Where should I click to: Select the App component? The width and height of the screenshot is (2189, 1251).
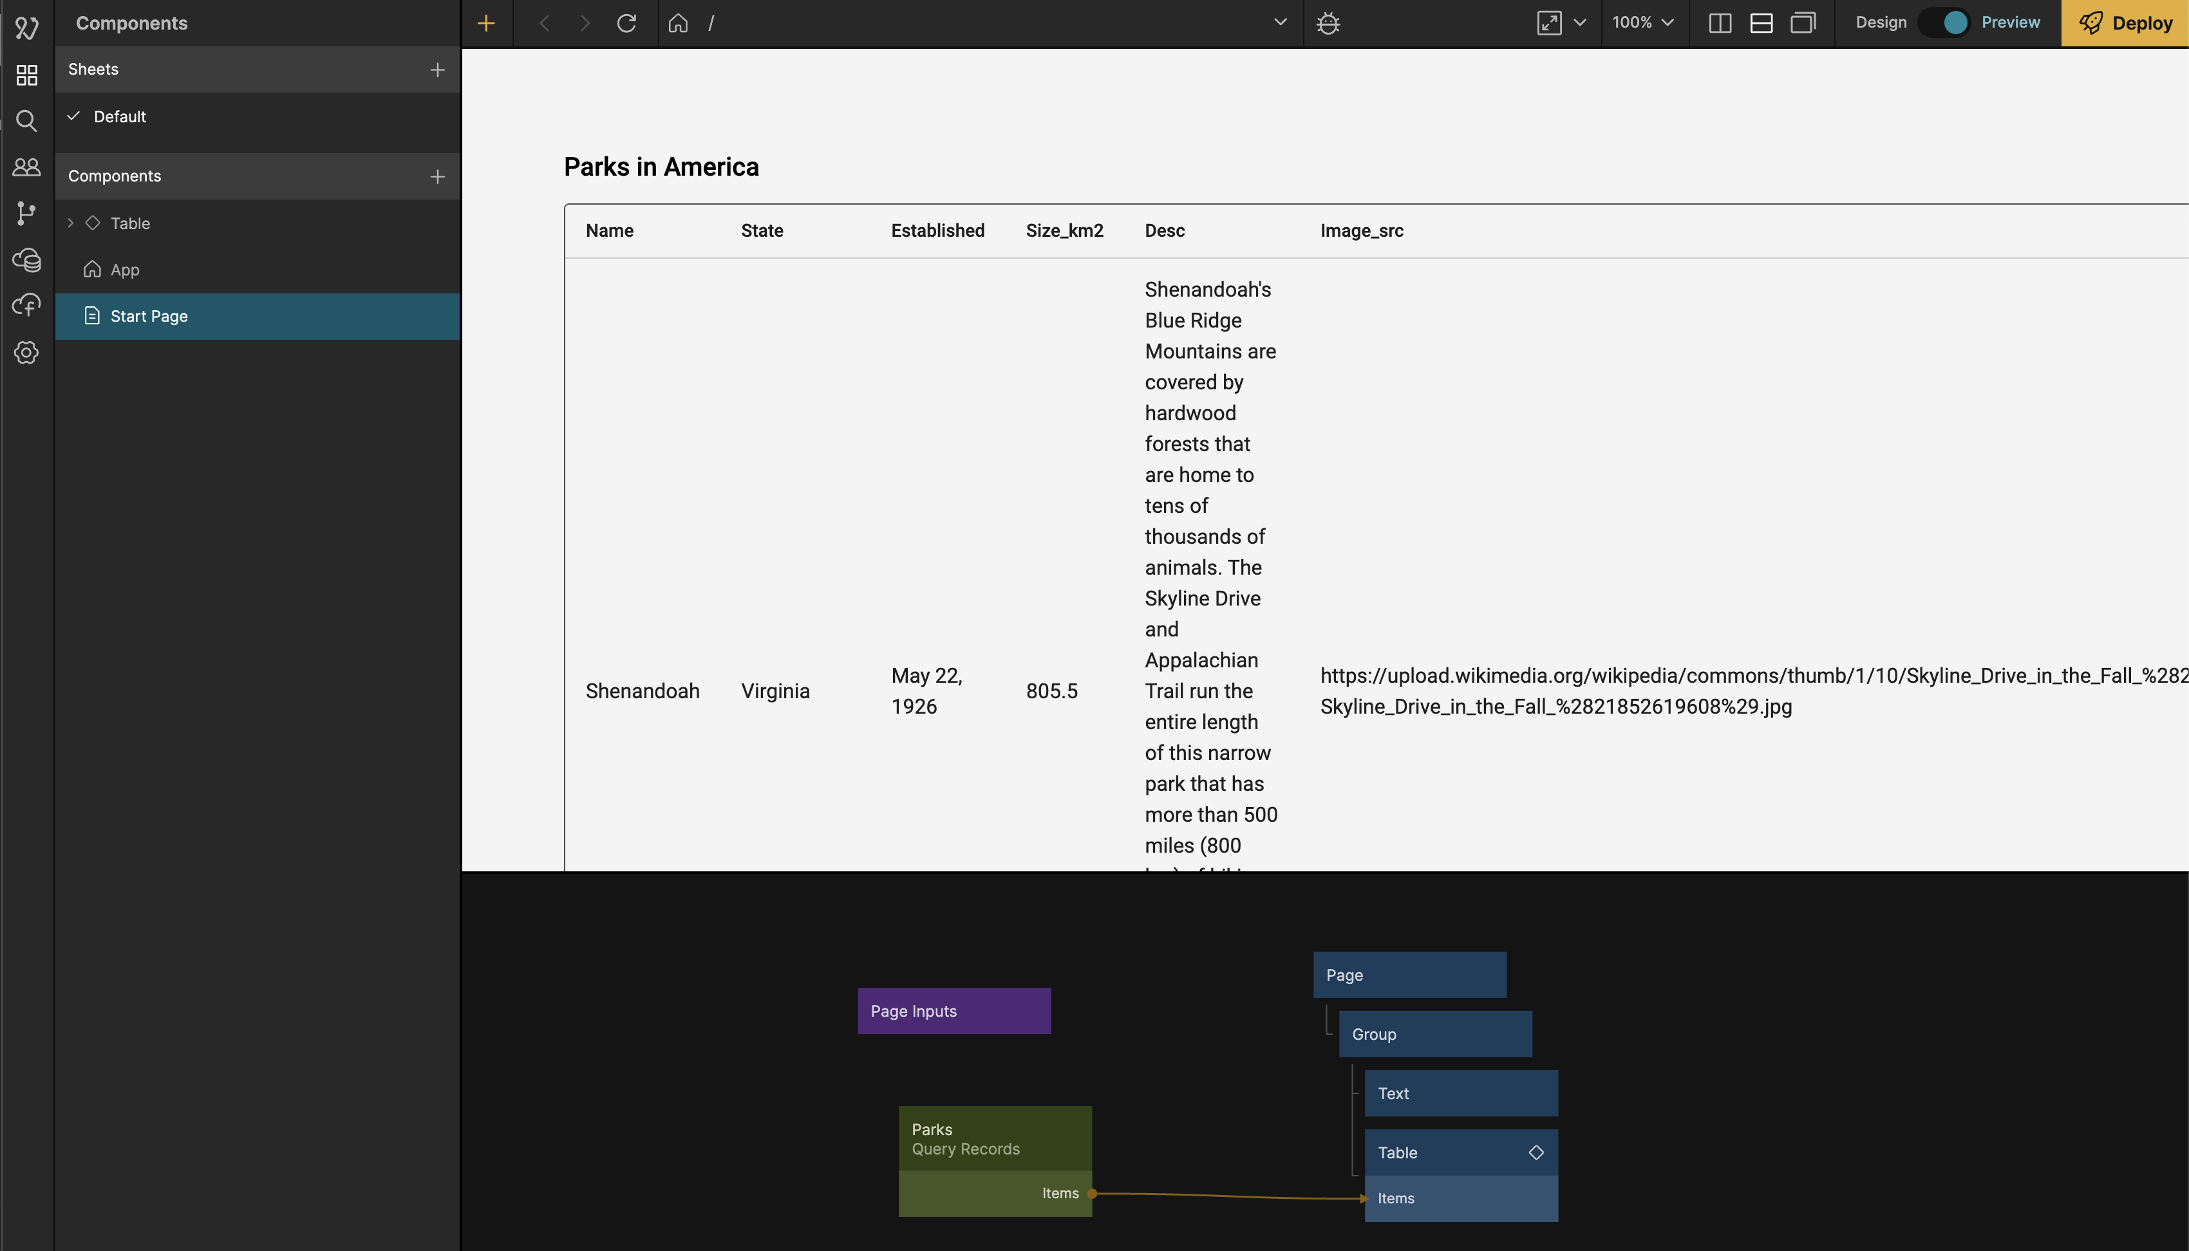(x=125, y=270)
